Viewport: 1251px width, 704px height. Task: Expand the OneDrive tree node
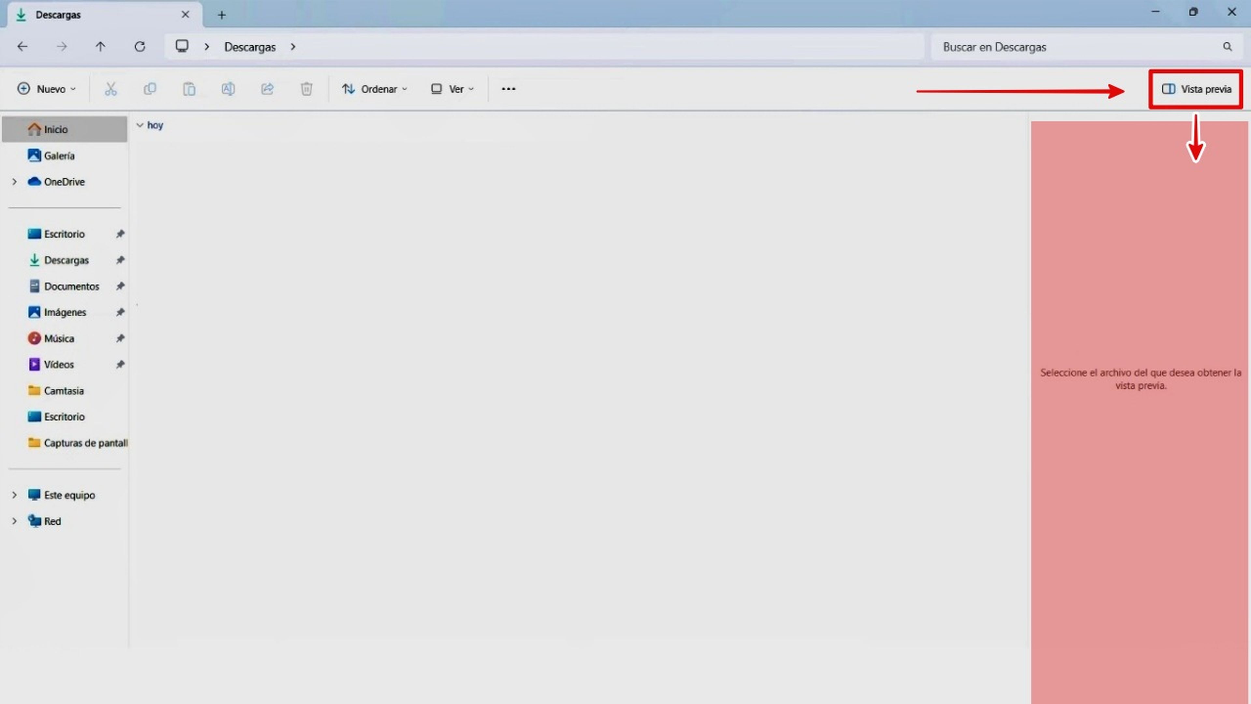coord(15,182)
